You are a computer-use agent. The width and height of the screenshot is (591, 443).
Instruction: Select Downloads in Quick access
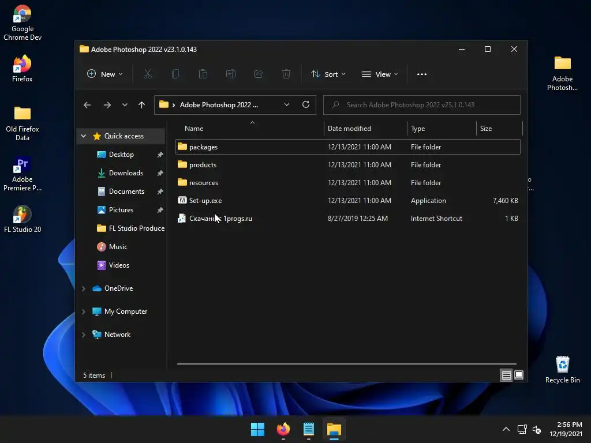[x=126, y=173]
